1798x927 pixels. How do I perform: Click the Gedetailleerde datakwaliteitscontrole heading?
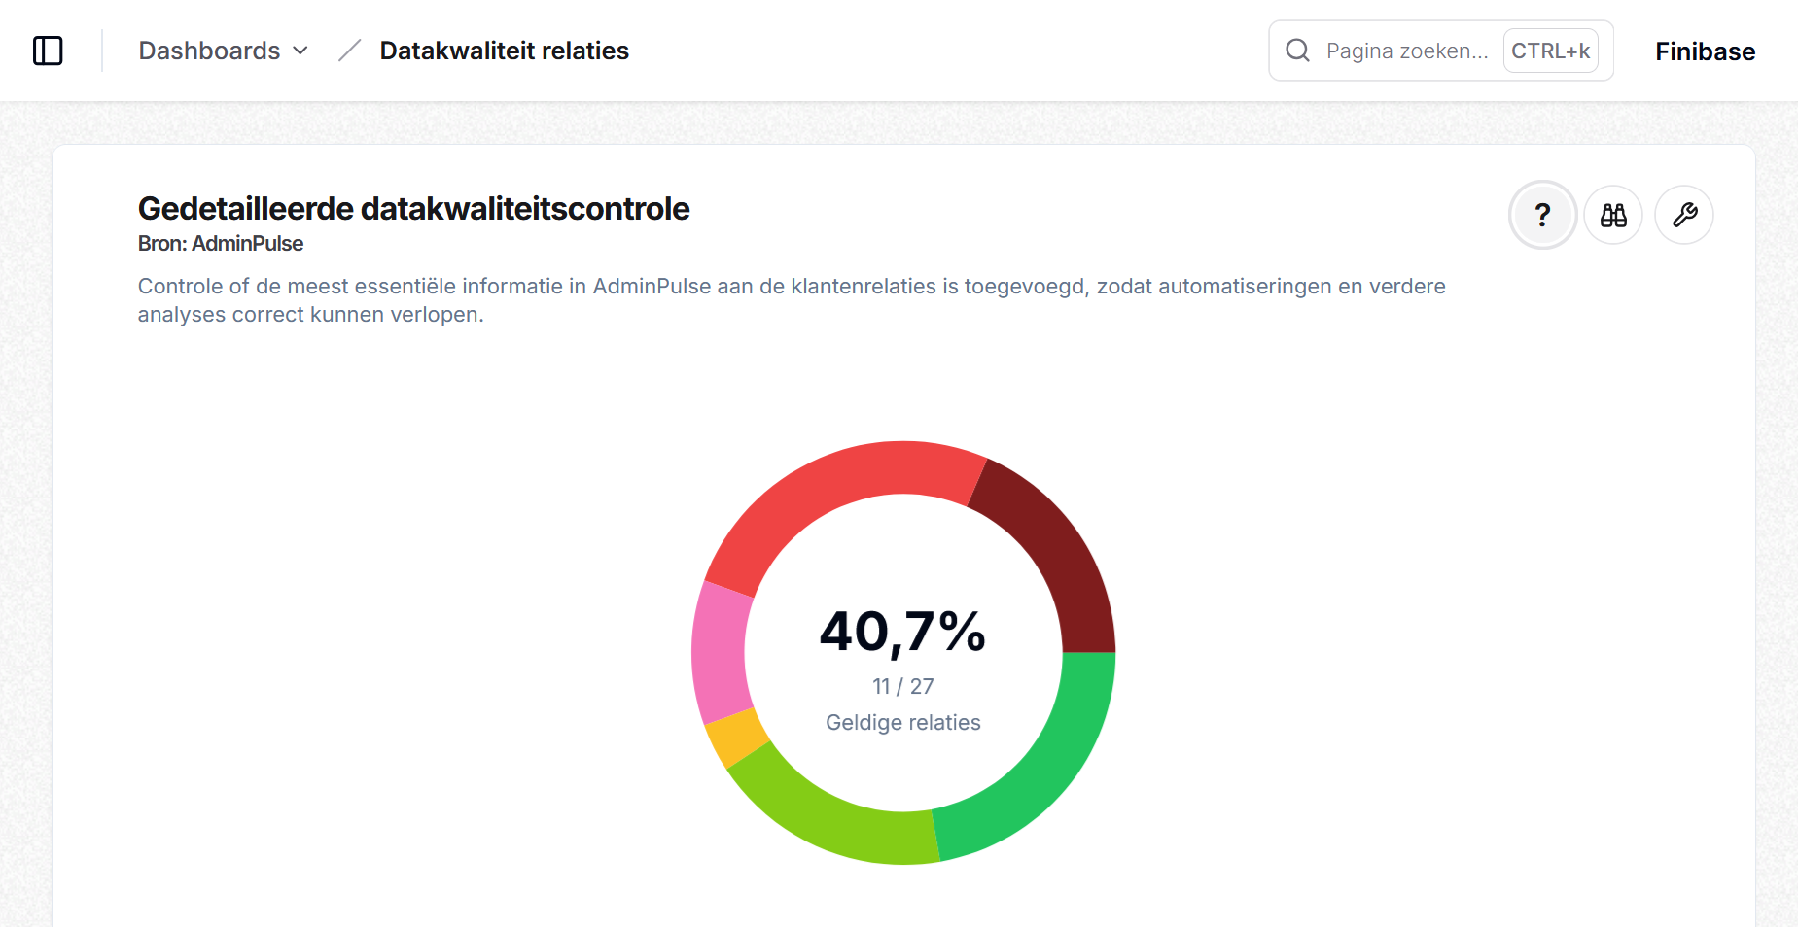tap(413, 209)
